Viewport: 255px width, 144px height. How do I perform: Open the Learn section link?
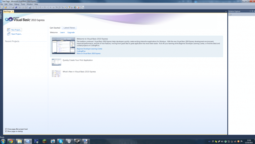[62, 32]
